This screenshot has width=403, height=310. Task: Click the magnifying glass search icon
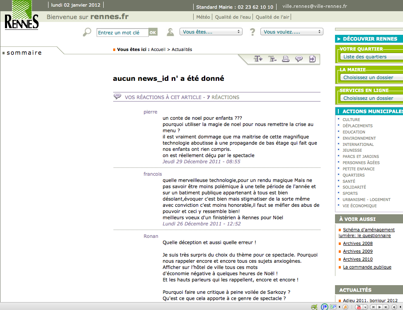87,32
